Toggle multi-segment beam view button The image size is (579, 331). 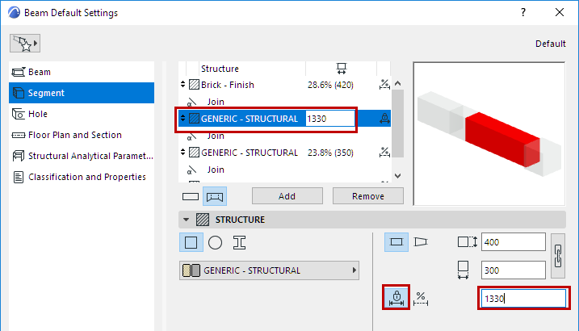coord(215,196)
